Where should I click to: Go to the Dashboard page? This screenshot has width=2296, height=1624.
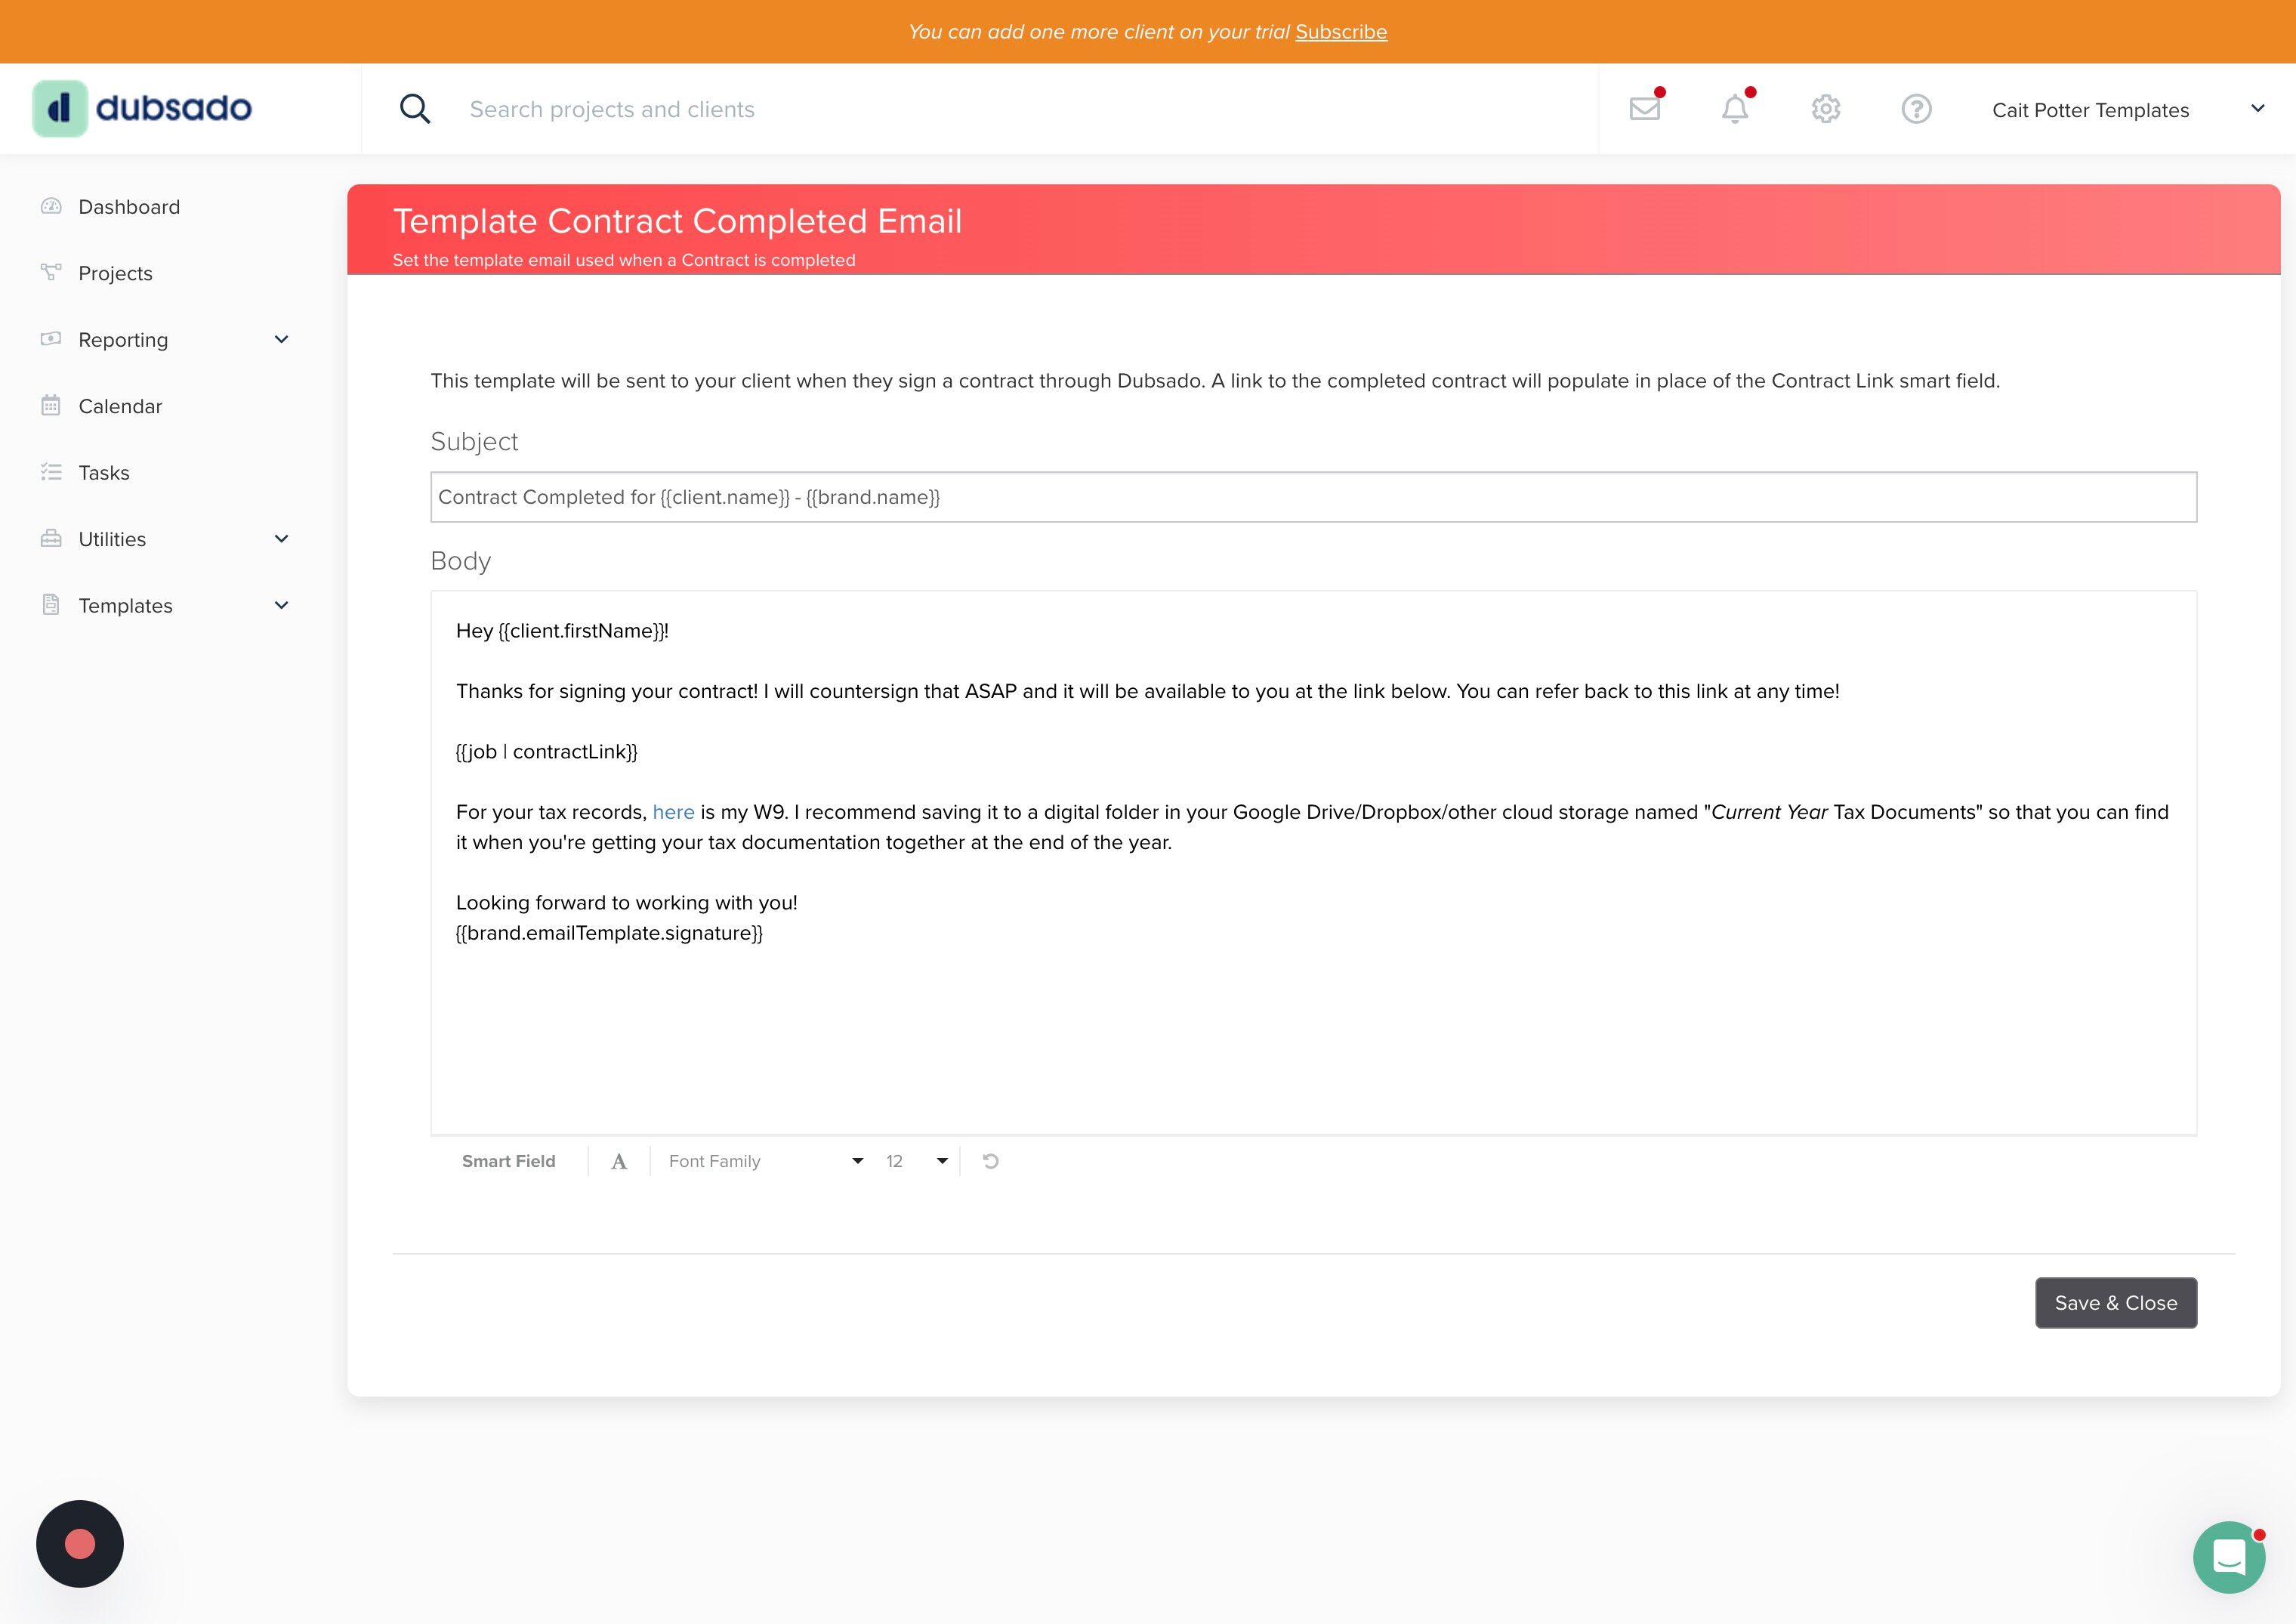129,207
